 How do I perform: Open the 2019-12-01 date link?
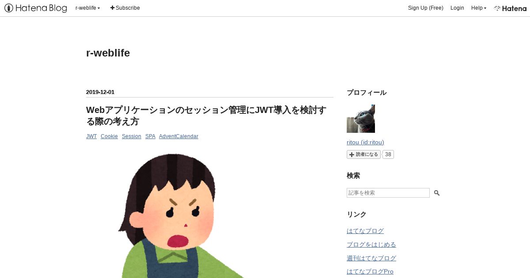pyautogui.click(x=100, y=92)
